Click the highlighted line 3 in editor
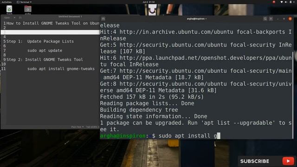This screenshot has width=297, height=167. pyautogui.click(x=50, y=32)
